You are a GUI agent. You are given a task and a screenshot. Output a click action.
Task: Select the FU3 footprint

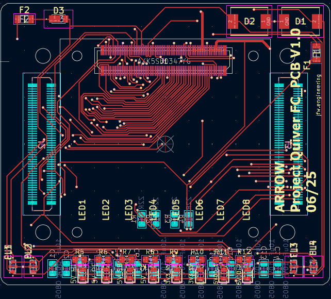(x=294, y=267)
